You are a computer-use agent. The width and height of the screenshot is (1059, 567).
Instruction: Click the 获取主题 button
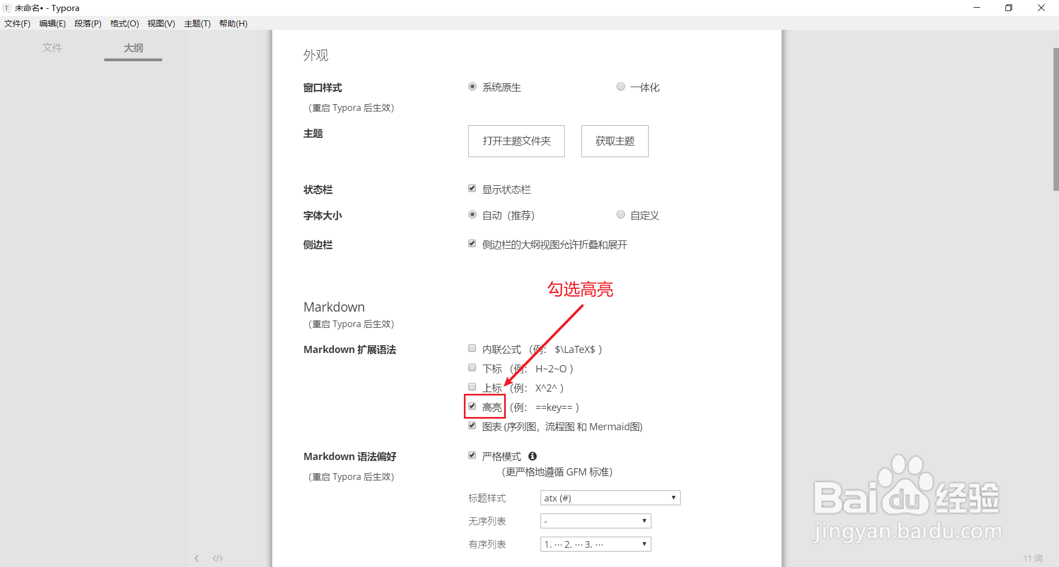(614, 141)
